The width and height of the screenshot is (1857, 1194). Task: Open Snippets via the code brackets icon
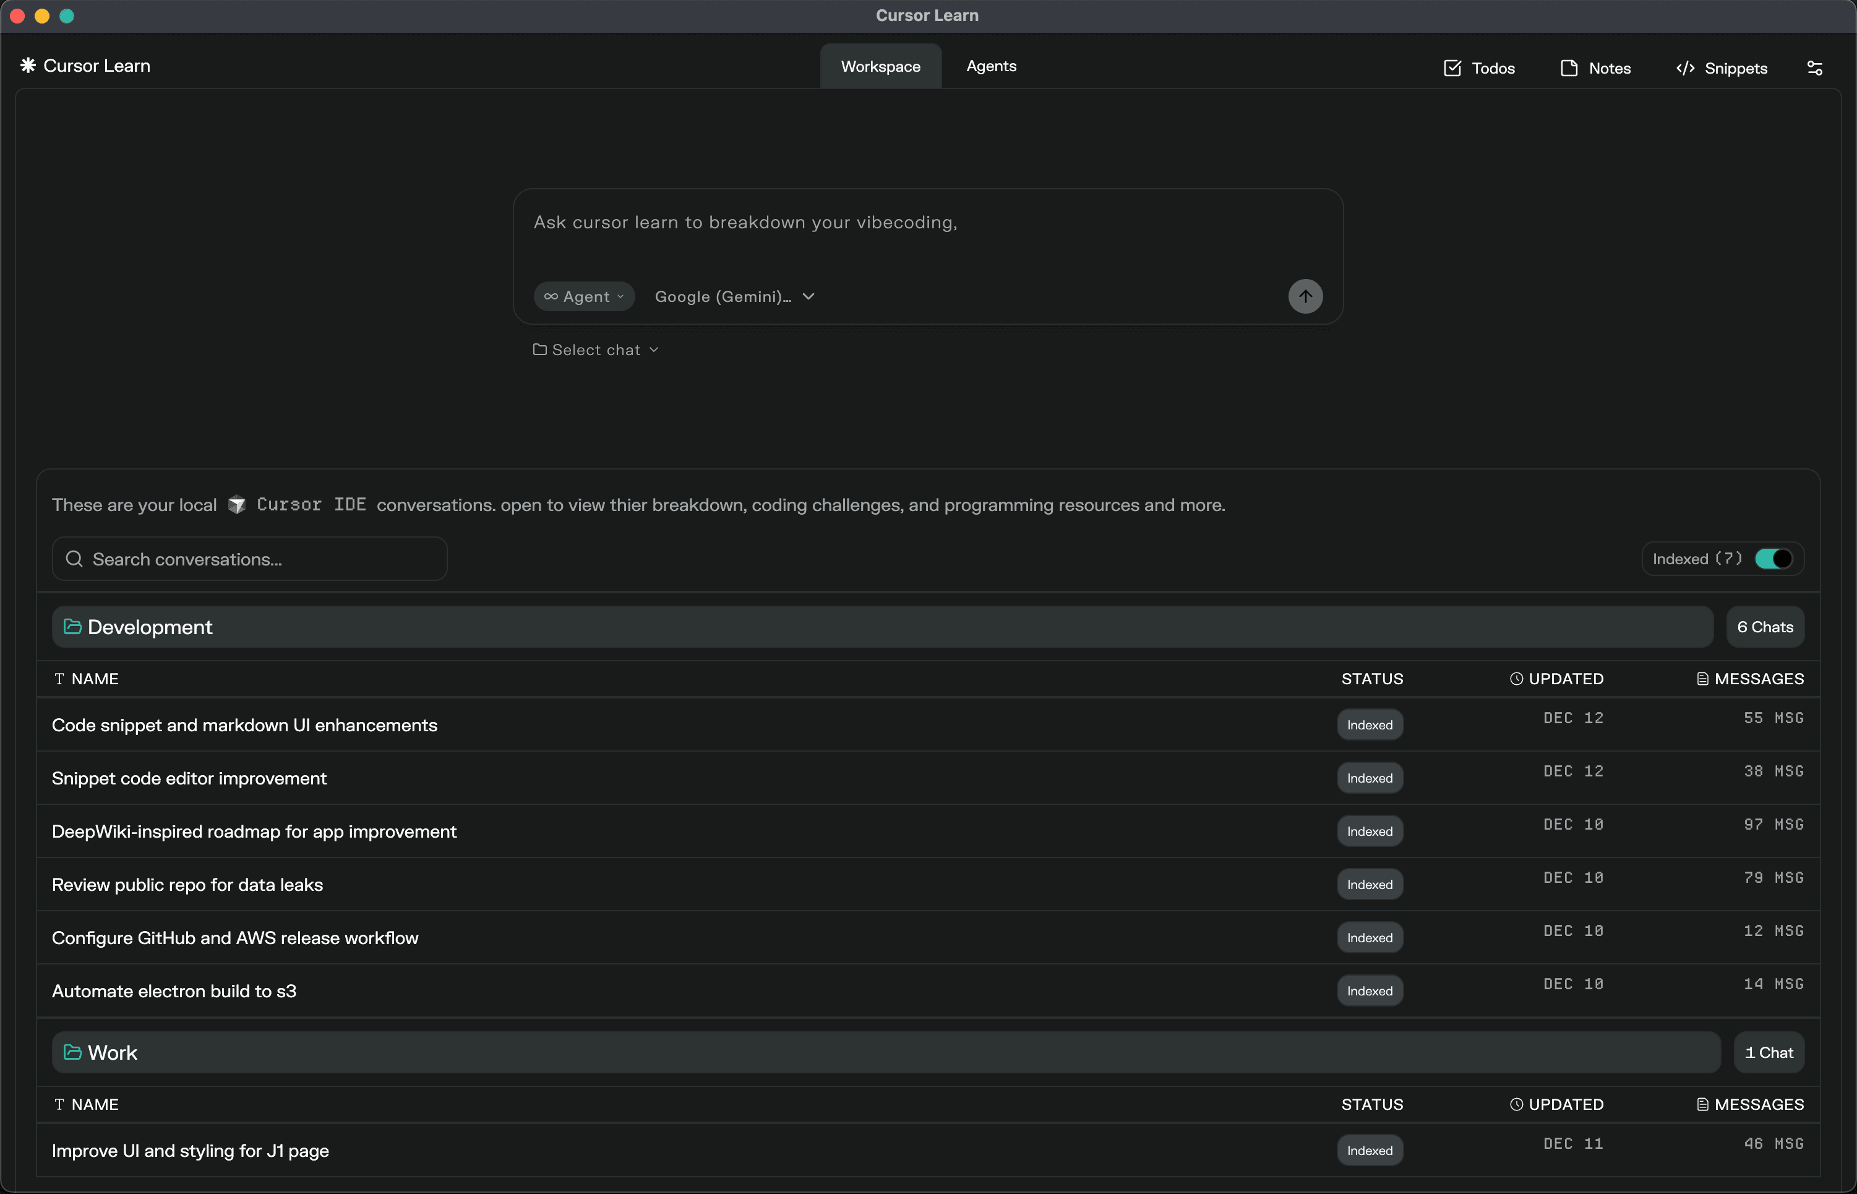pos(1685,68)
